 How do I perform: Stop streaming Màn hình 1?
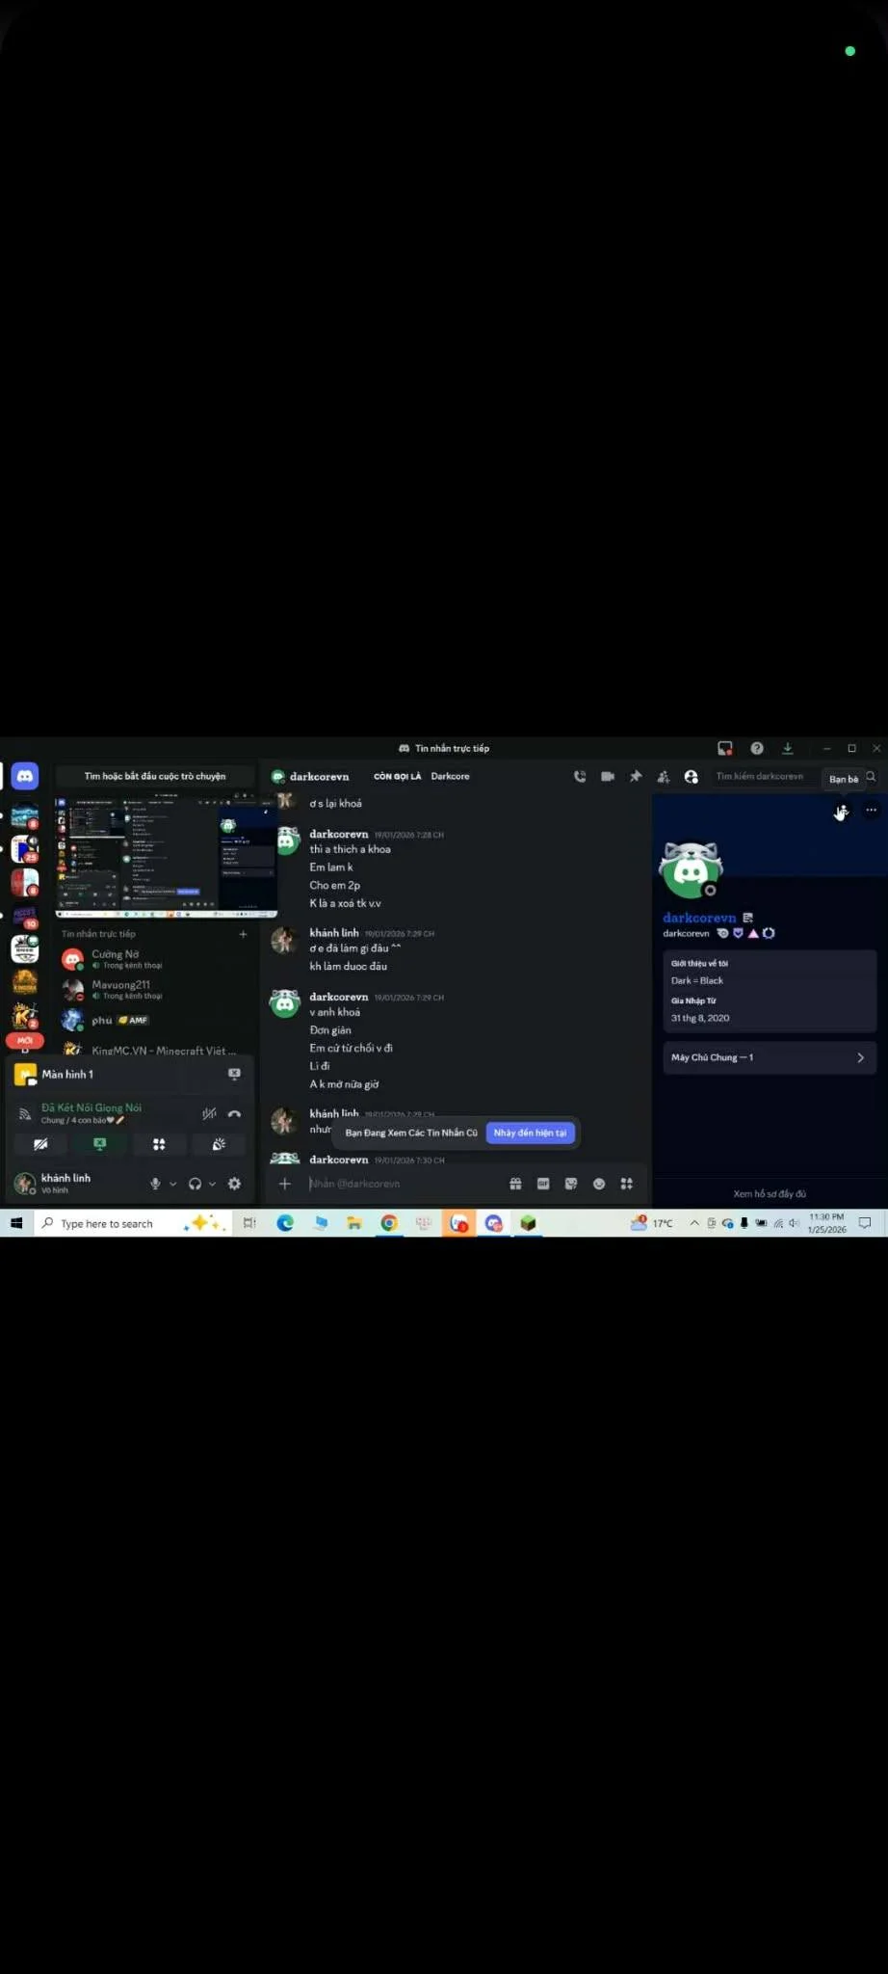(234, 1074)
